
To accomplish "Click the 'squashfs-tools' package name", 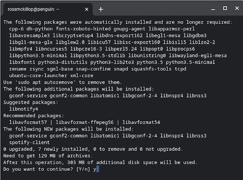I will (151, 69).
